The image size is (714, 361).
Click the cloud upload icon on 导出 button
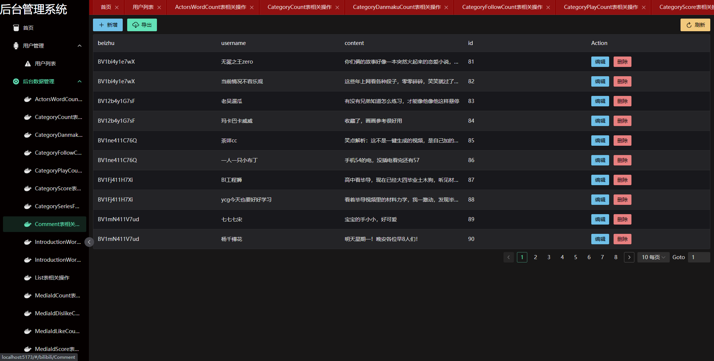135,25
